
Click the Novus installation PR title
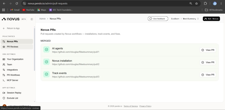pyautogui.click(x=62, y=61)
